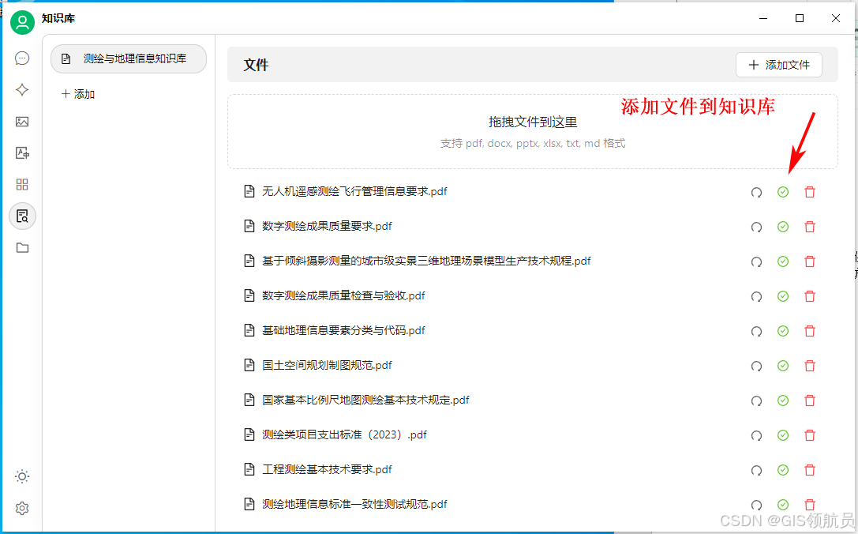Open the chat assistant sidebar icon

[22, 58]
